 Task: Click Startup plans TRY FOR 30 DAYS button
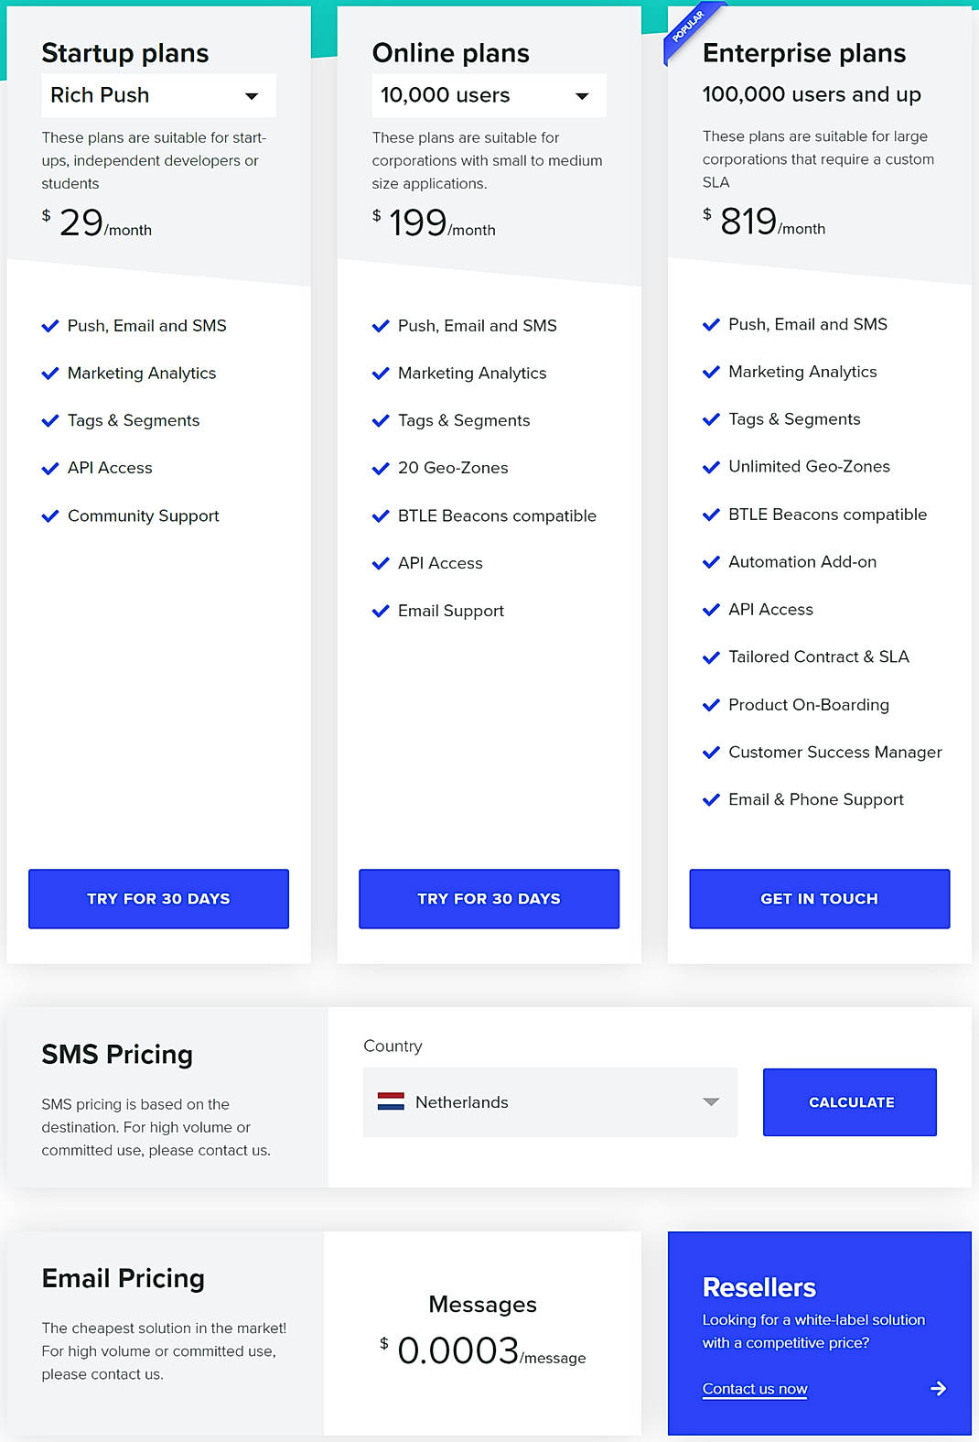158,899
